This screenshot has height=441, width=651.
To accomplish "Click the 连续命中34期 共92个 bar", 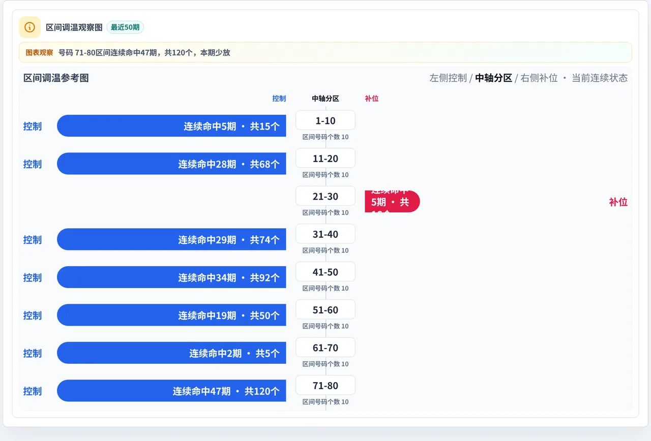I will click(x=171, y=277).
